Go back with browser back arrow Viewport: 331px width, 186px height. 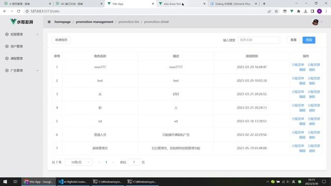tap(5, 11)
